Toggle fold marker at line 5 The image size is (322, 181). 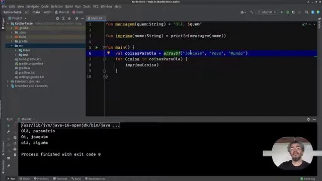[104, 48]
